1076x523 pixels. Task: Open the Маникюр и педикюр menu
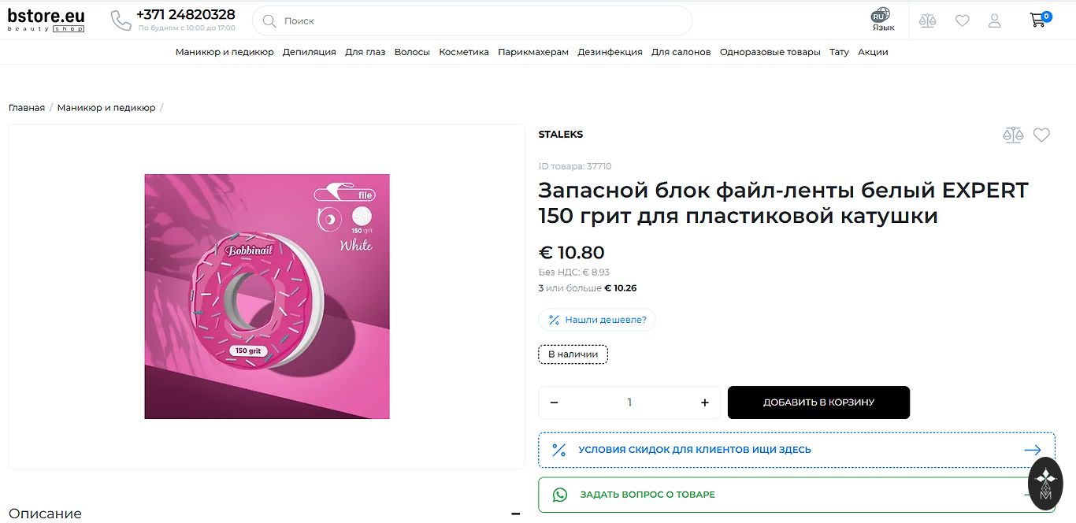pos(224,52)
